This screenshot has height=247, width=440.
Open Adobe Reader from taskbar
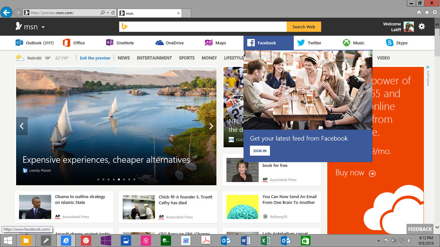click(x=206, y=241)
